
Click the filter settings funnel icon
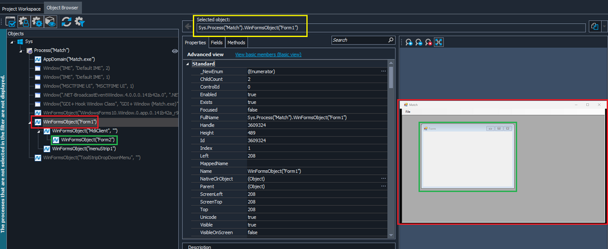point(79,22)
